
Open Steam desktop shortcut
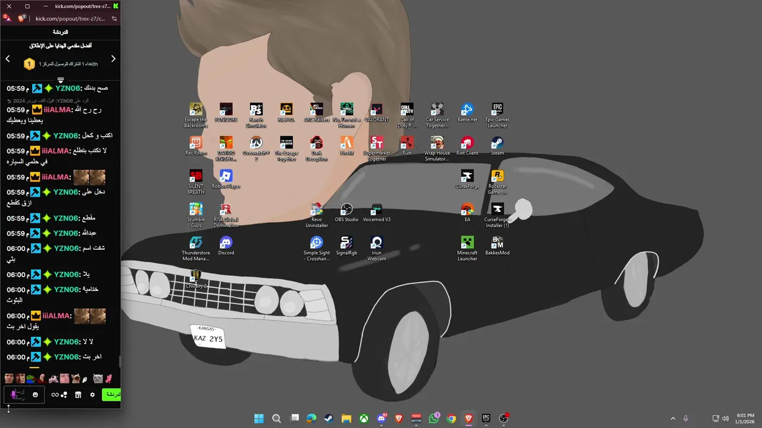tap(498, 146)
